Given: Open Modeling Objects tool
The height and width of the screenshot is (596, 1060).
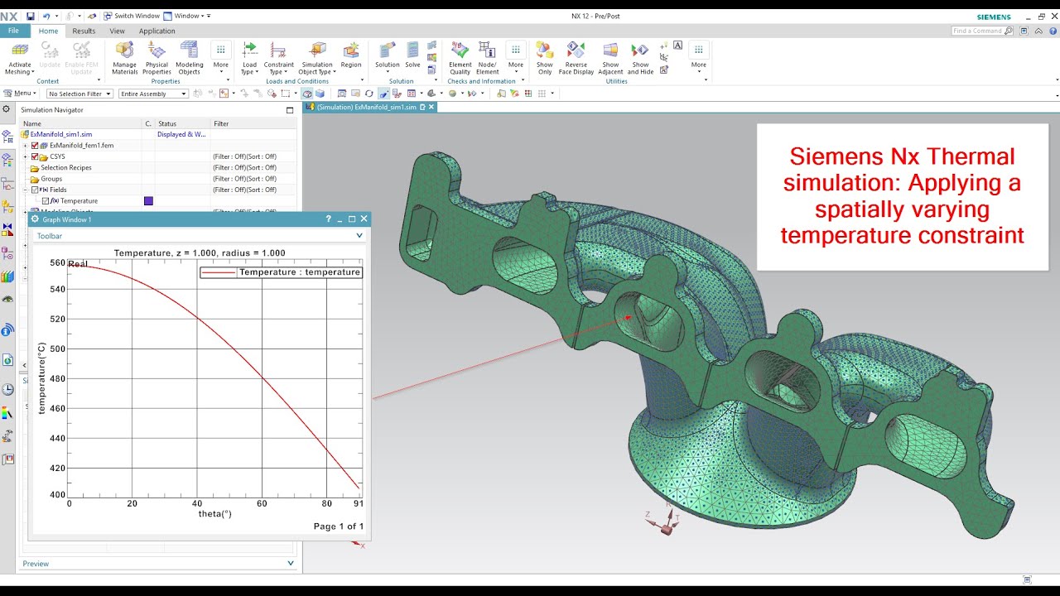Looking at the screenshot, I should (190, 59).
